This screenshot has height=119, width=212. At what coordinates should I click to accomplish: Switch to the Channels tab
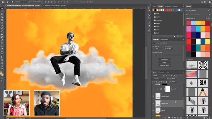tap(161, 72)
